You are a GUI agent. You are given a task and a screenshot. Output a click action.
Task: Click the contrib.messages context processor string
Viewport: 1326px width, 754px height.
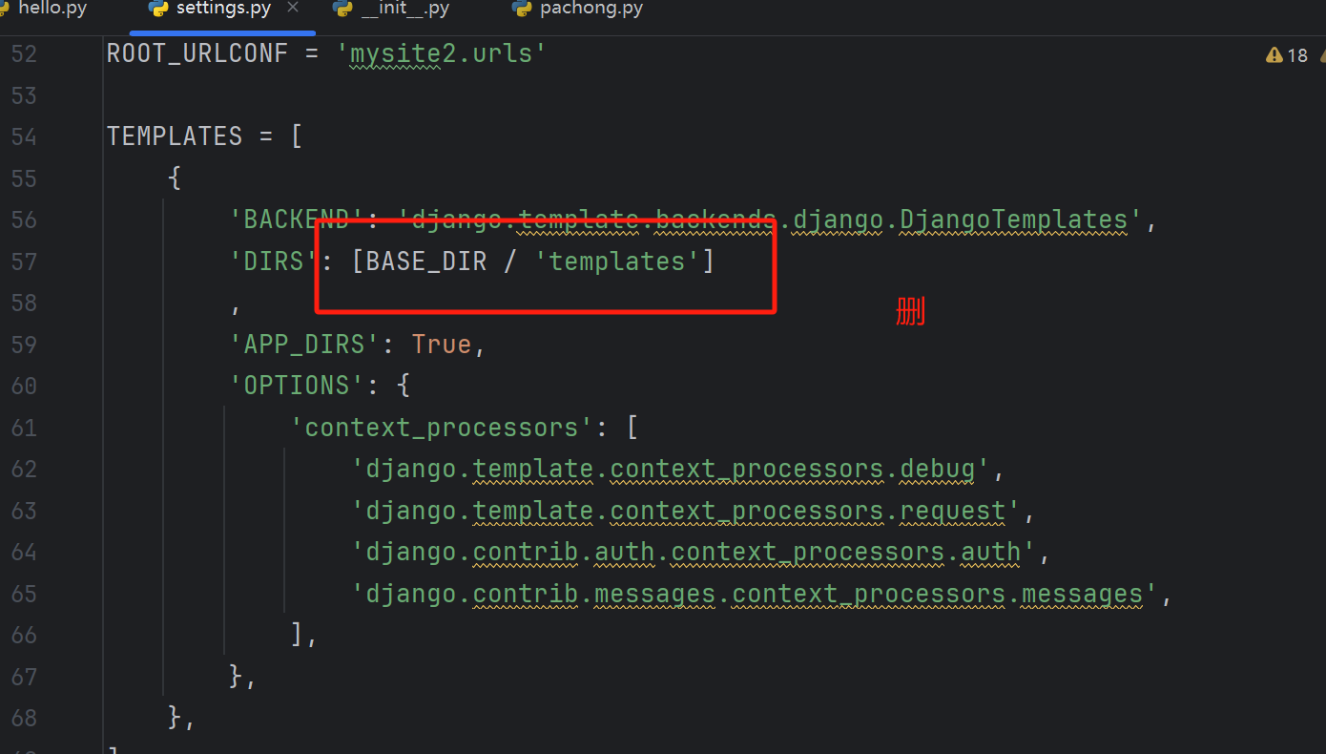point(755,594)
